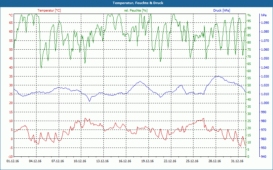Click the green humidity curve minimum after 04.12.16
The width and height of the screenshot is (273, 170).
click(x=41, y=68)
